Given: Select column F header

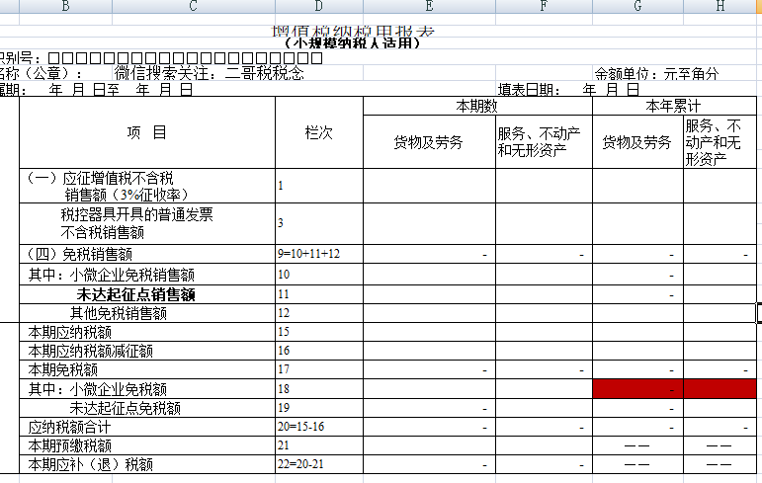Looking at the screenshot, I should point(544,6).
